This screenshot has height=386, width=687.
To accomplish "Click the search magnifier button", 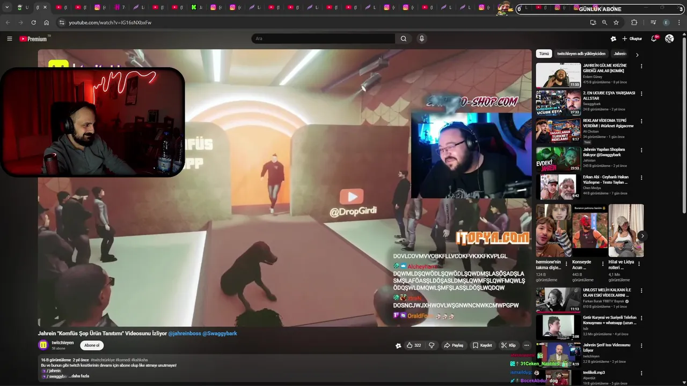I will (404, 39).
